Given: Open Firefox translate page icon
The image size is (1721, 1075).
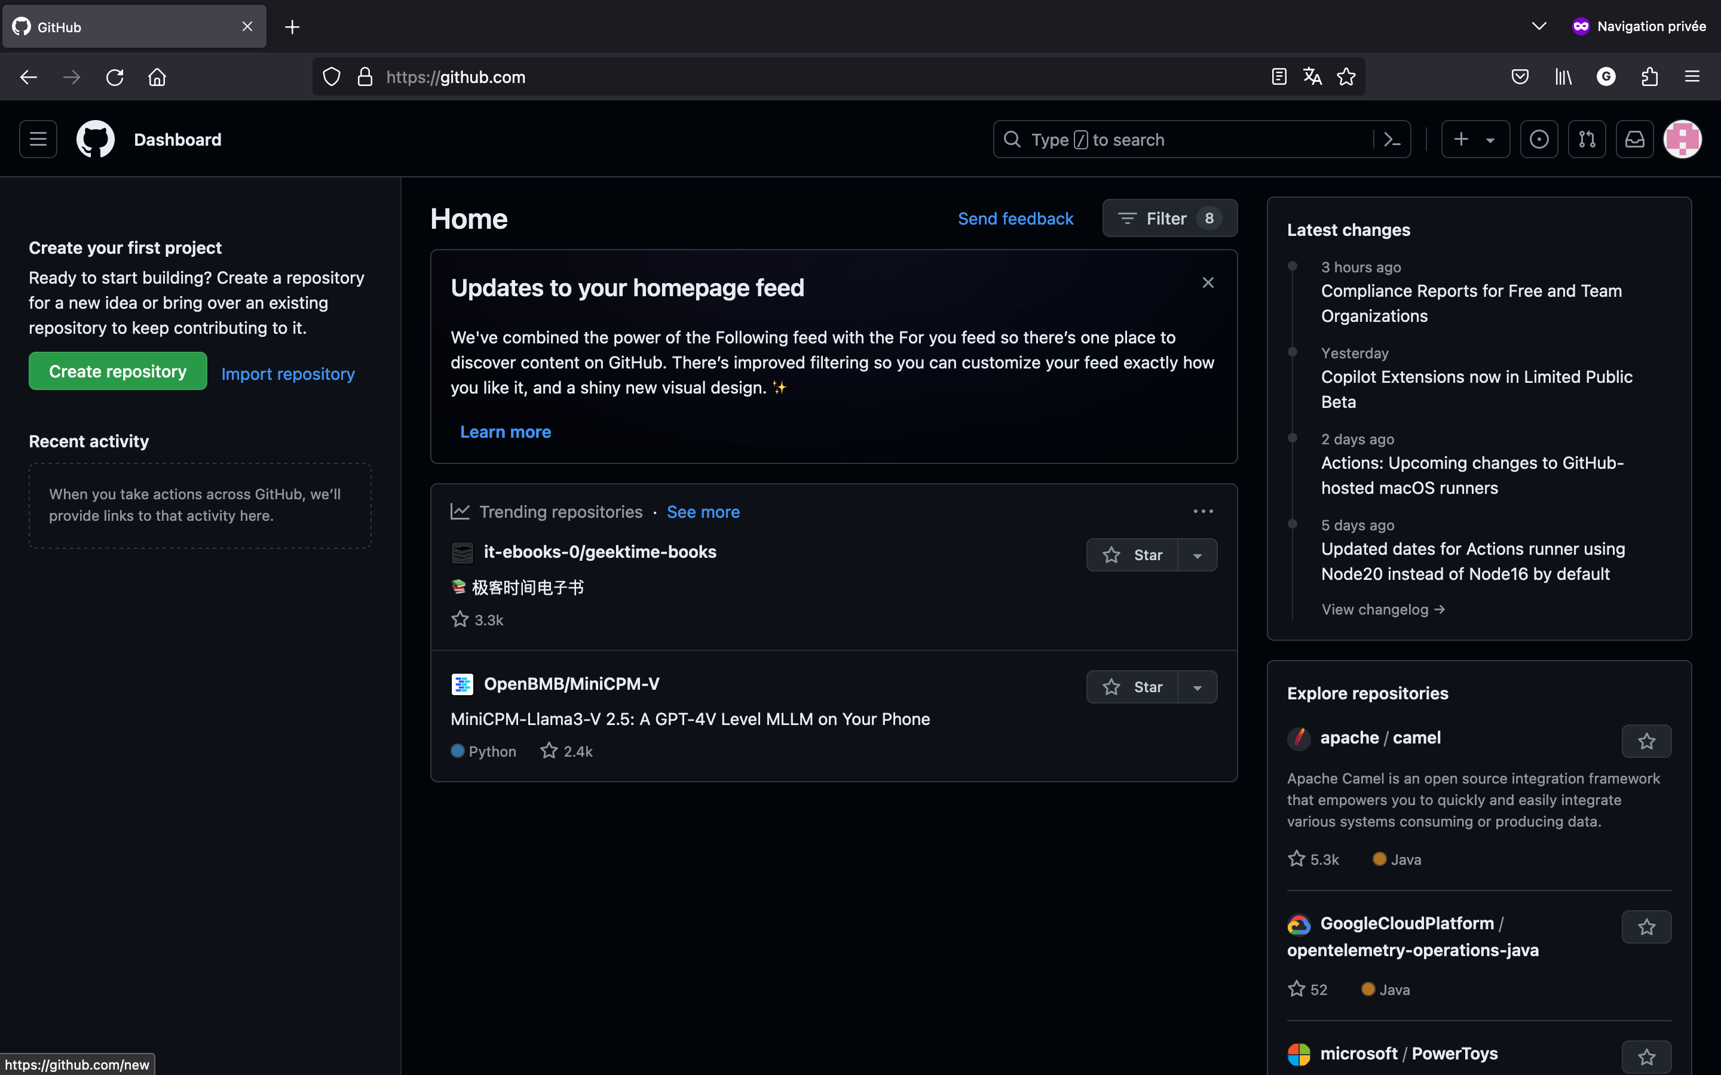Looking at the screenshot, I should point(1312,77).
